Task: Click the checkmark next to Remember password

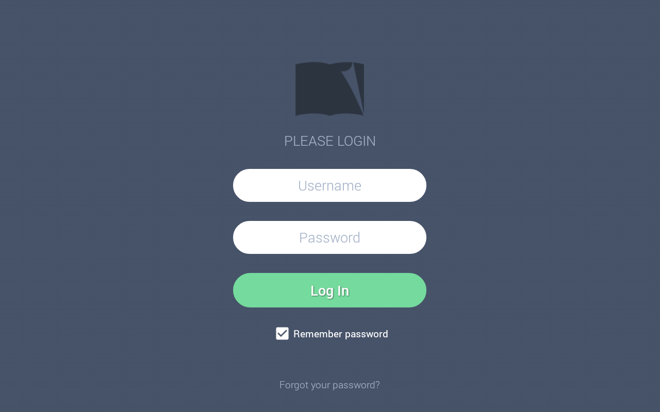Action: pos(282,334)
